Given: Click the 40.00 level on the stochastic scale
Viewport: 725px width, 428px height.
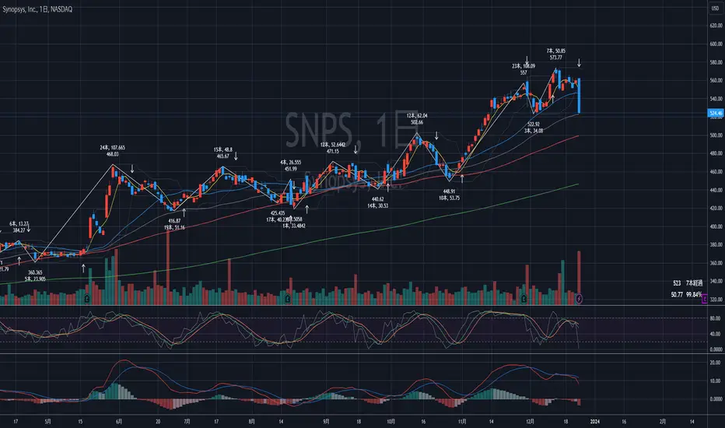Looking at the screenshot, I should (x=716, y=334).
